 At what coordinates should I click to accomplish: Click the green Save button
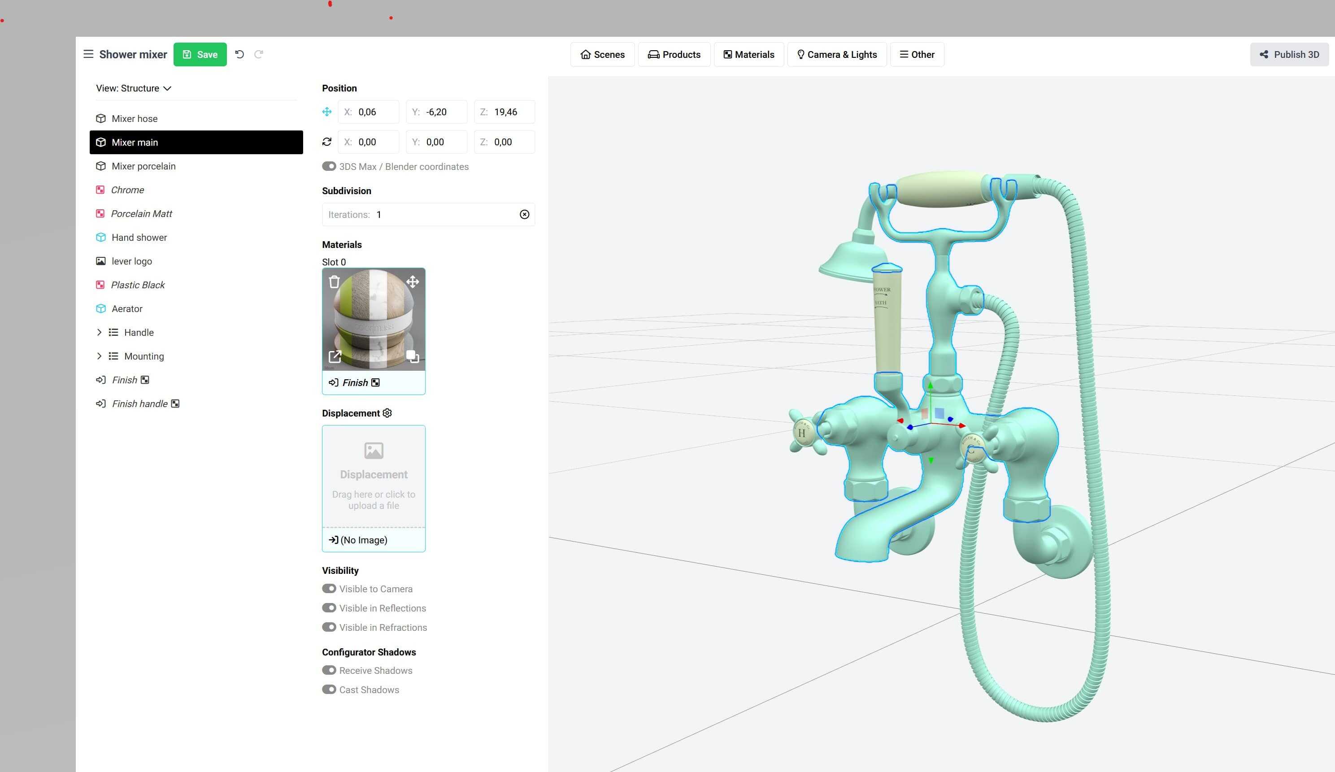click(200, 54)
